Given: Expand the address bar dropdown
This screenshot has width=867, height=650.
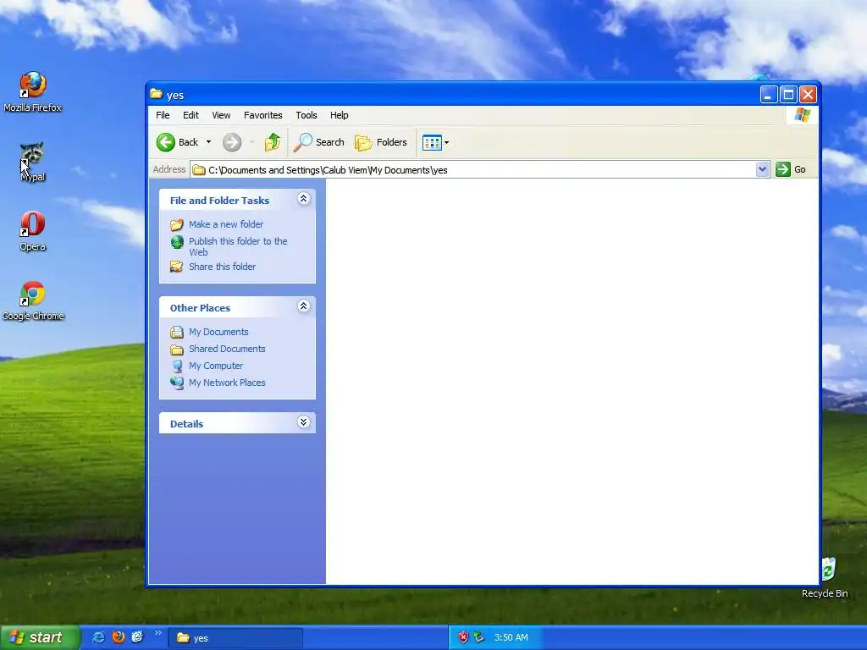Looking at the screenshot, I should click(762, 169).
